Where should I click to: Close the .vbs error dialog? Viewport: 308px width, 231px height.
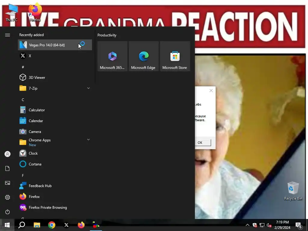[x=211, y=91]
